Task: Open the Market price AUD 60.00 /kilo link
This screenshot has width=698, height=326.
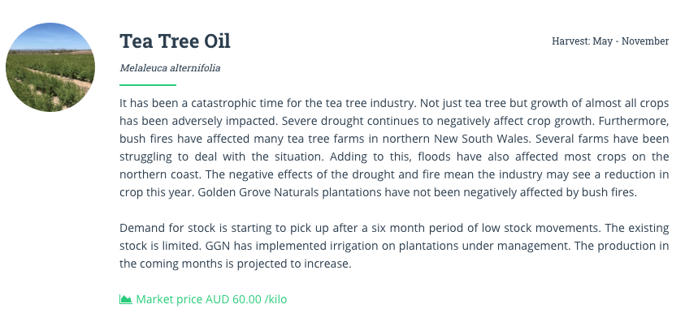Action: 203,299
